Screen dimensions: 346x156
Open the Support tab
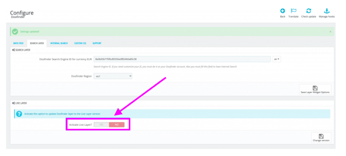97,43
